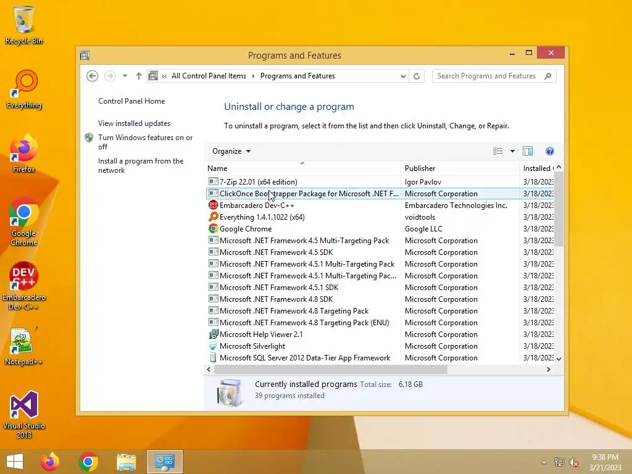632x474 pixels.
Task: Click the horizontal scrollbar right arrow
Action: [x=548, y=369]
